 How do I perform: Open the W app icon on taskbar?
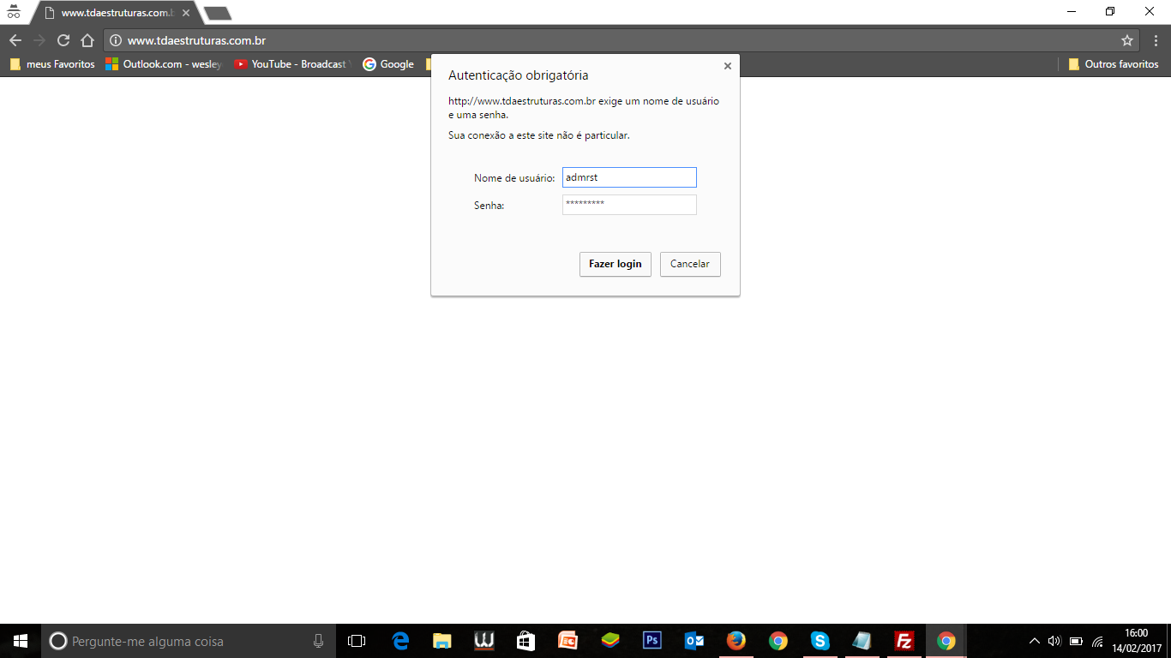click(484, 641)
